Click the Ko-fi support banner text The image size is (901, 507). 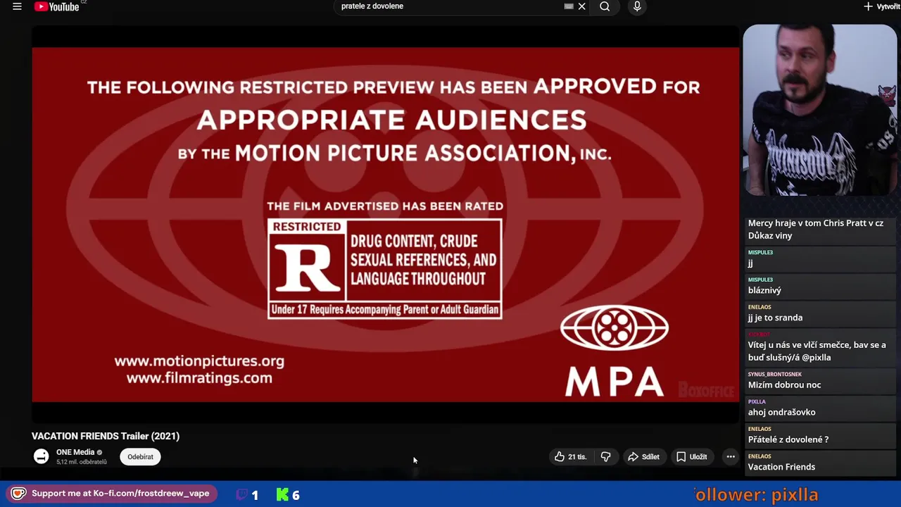[120, 494]
